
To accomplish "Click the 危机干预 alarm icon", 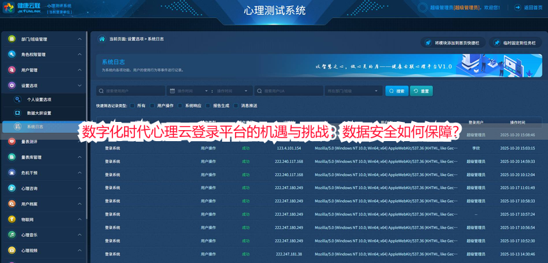I will tap(12, 173).
